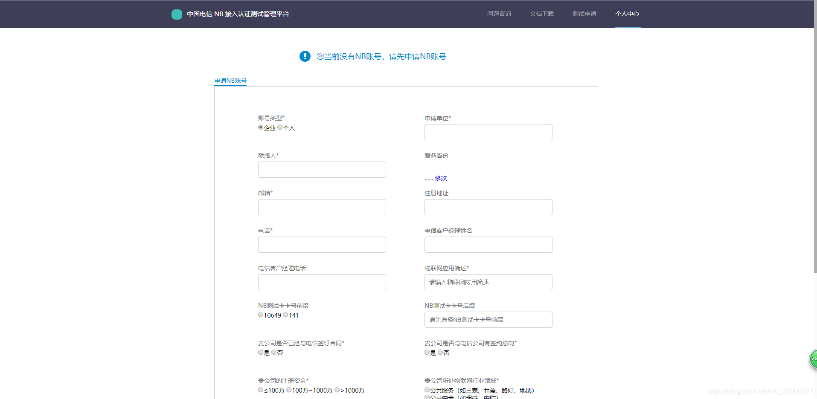Select 个人 account type radio
The height and width of the screenshot is (399, 817).
point(280,127)
